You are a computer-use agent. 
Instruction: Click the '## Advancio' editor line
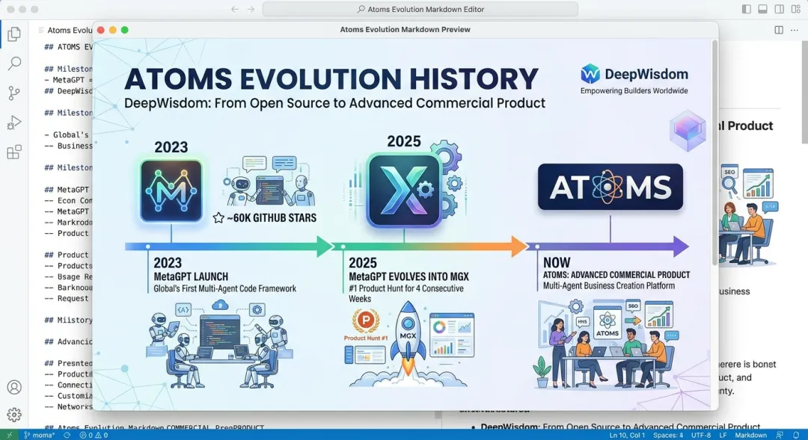[x=69, y=341]
